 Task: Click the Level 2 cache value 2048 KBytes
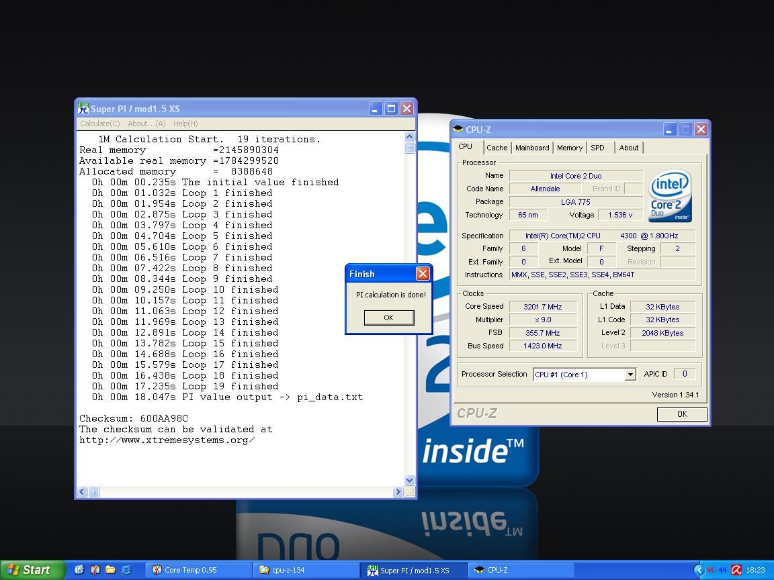pos(662,333)
